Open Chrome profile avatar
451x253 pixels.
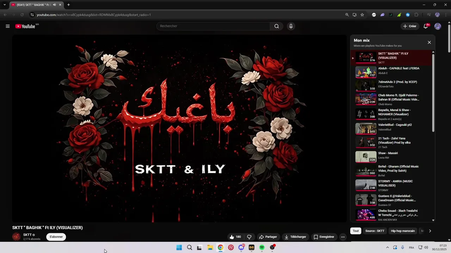437,15
